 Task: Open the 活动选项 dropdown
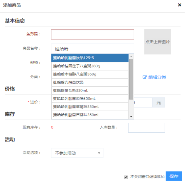click(x=77, y=153)
